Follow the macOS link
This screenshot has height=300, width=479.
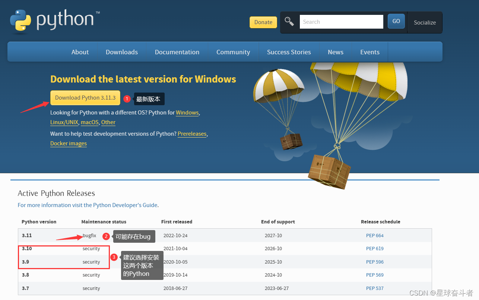(90, 122)
